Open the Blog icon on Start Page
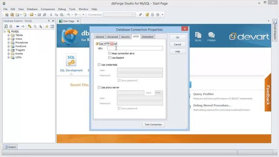The height and width of the screenshot is (157, 279). (x=198, y=37)
